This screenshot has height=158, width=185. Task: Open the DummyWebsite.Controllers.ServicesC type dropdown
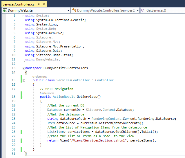tap(137, 10)
